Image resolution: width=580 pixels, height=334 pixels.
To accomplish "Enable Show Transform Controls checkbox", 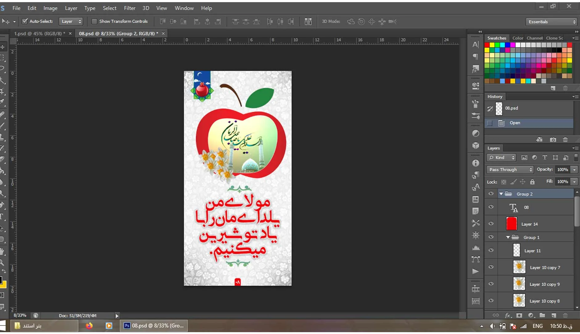I will [94, 21].
